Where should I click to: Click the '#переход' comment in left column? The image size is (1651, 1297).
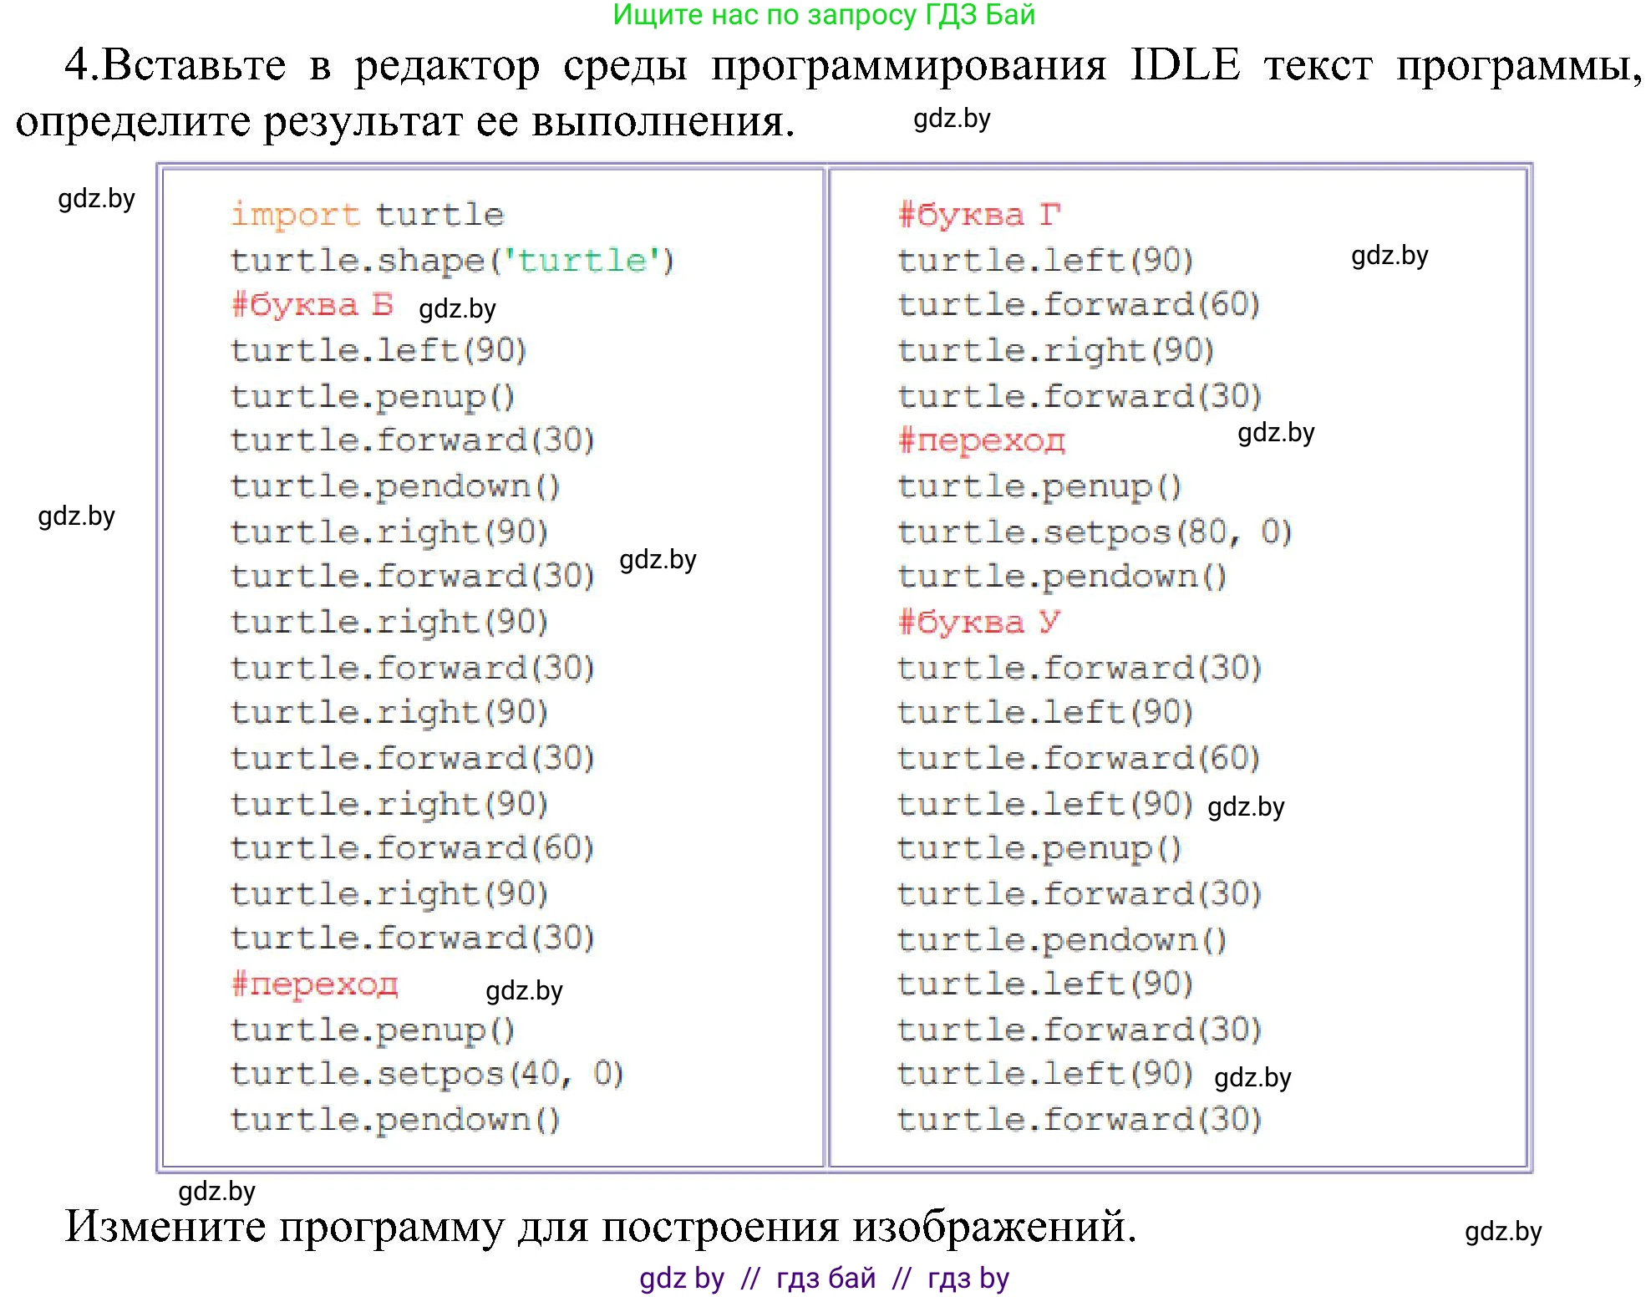coord(314,984)
